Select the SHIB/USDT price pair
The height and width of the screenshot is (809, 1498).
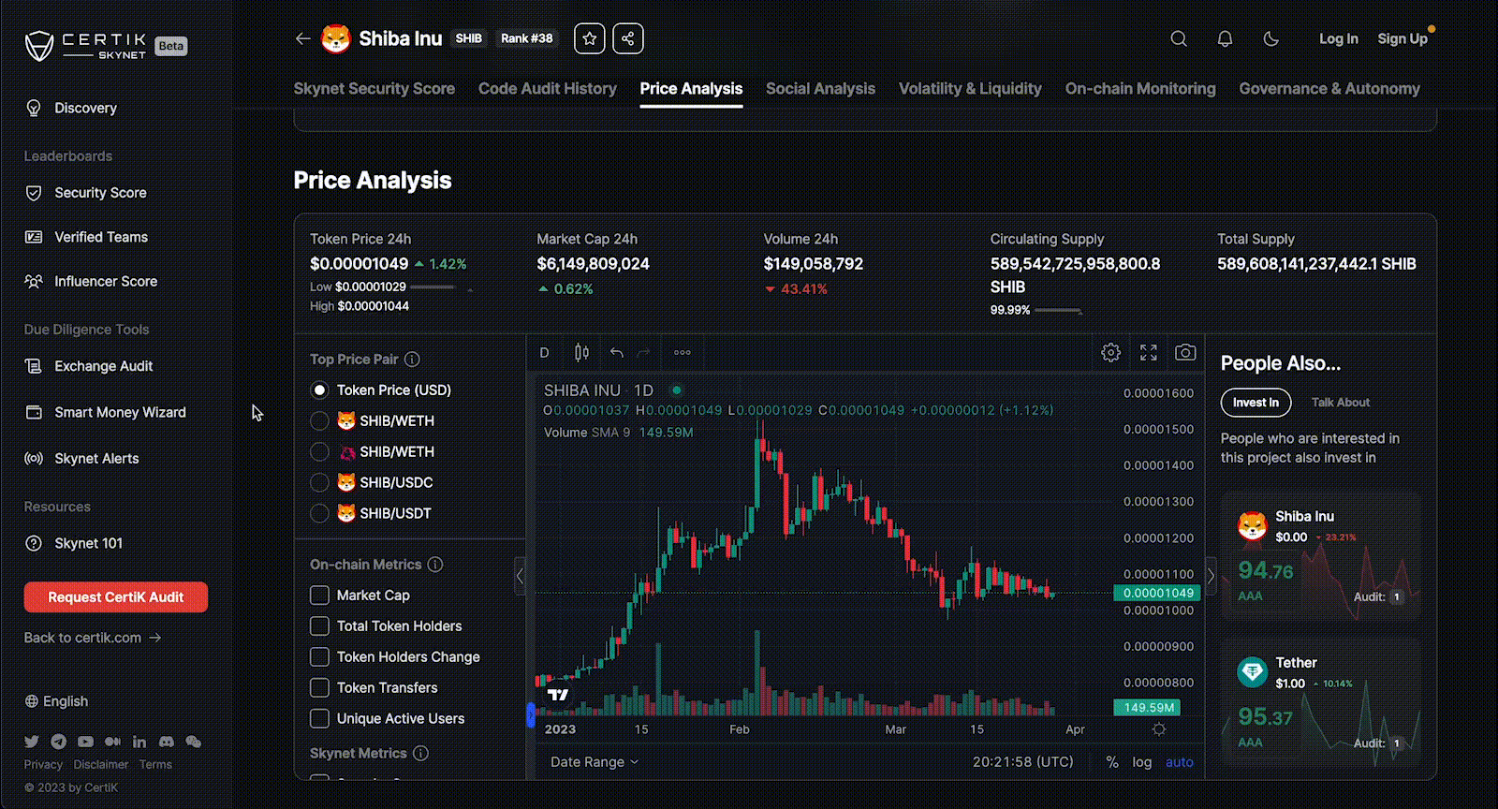[x=320, y=513]
